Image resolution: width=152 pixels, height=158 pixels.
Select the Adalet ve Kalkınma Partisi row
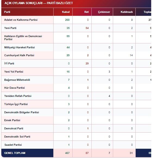click(x=76, y=20)
